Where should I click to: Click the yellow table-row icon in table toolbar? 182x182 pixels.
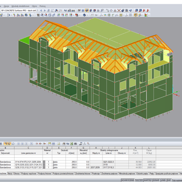pos(49,144)
